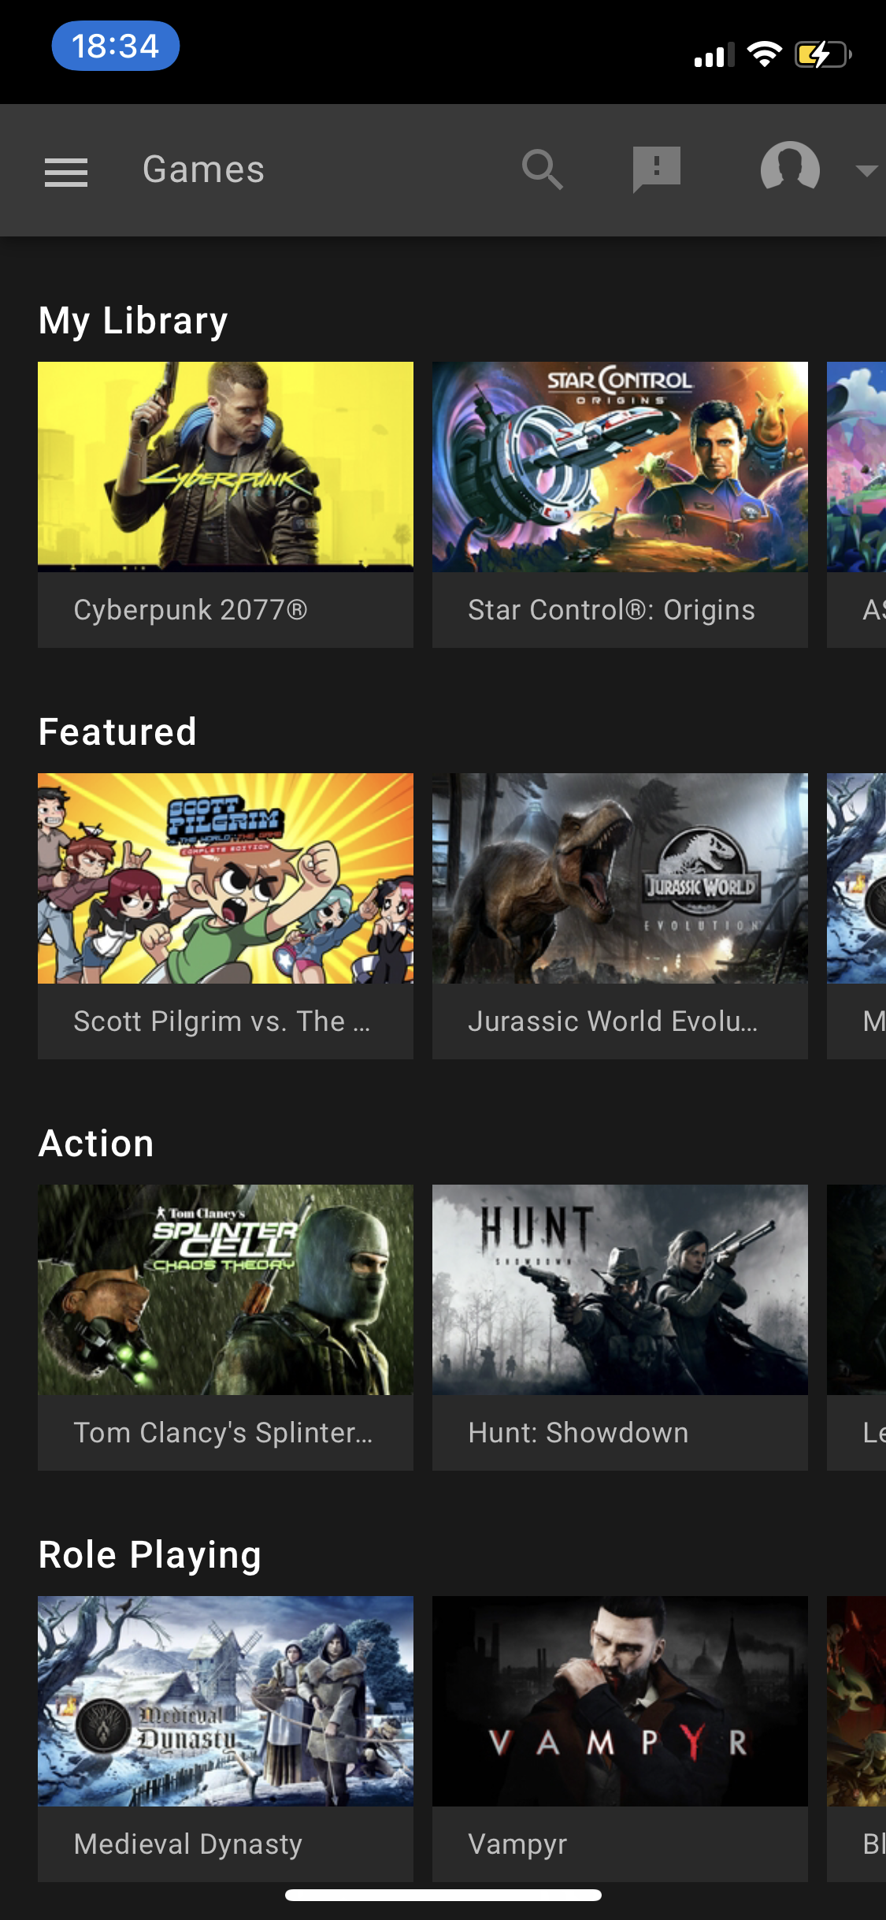Open the hamburger navigation menu
The height and width of the screenshot is (1920, 886).
pyautogui.click(x=66, y=171)
